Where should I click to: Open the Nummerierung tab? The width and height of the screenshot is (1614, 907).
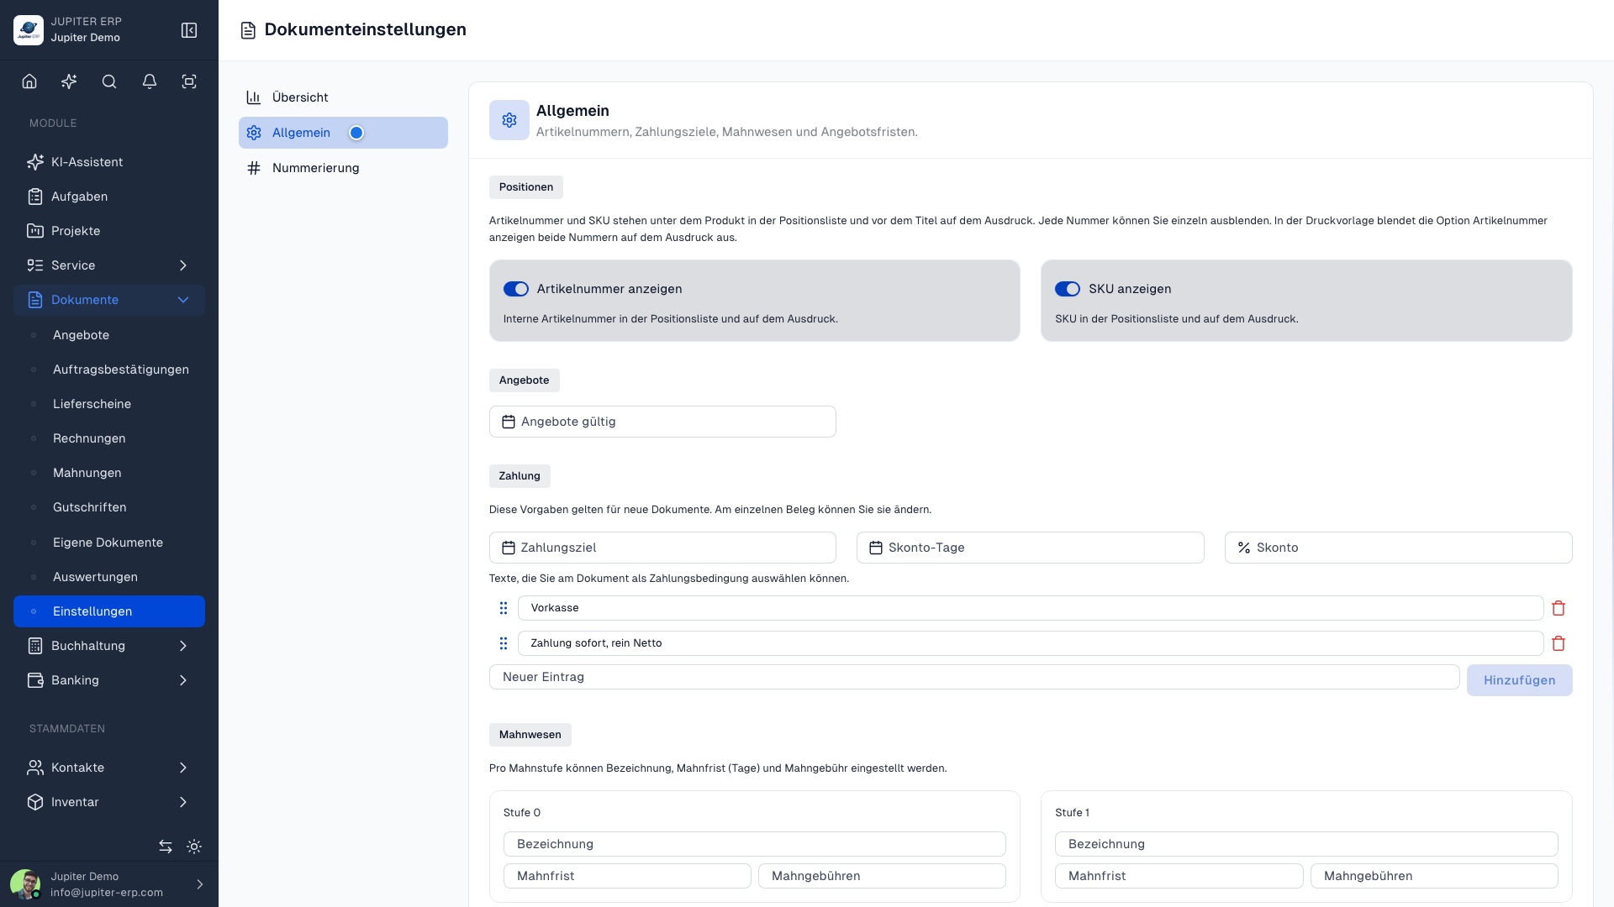click(x=343, y=168)
